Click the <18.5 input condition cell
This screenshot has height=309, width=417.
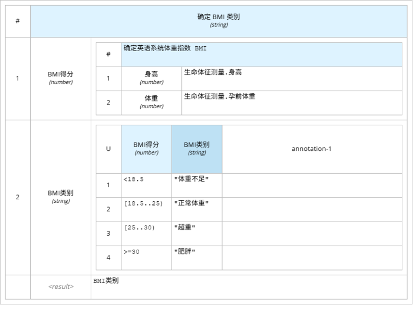146,185
